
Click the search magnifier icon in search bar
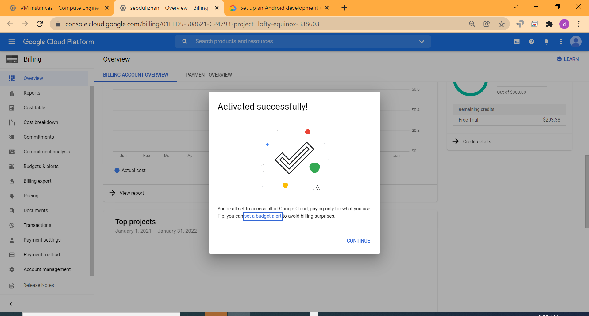tap(185, 41)
